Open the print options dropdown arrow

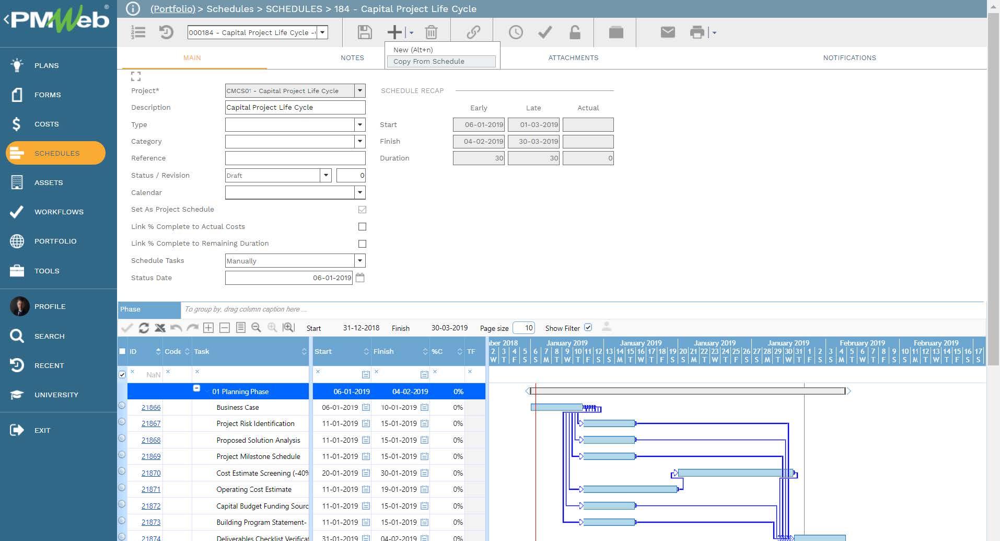coord(714,32)
